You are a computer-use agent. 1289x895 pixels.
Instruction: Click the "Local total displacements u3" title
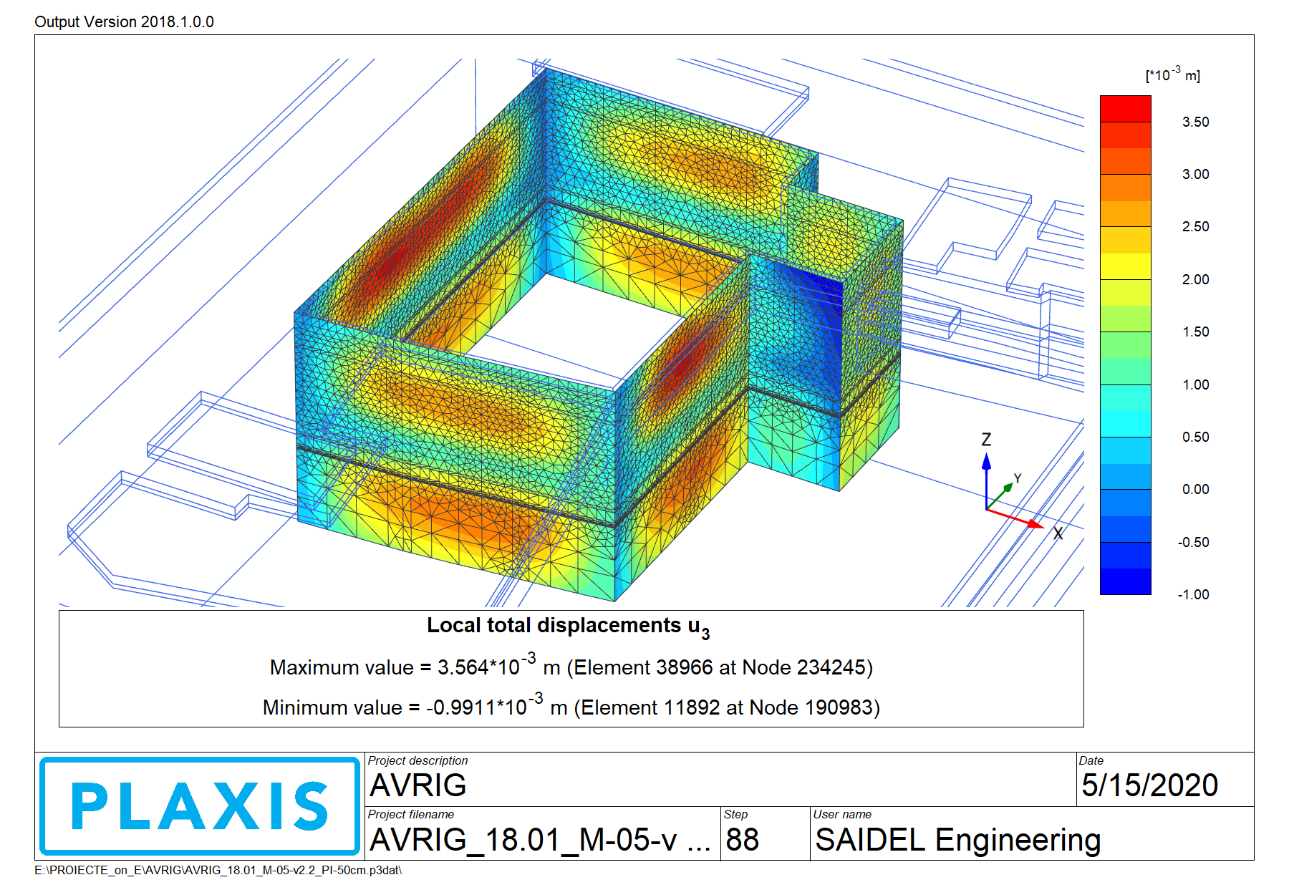(x=569, y=627)
